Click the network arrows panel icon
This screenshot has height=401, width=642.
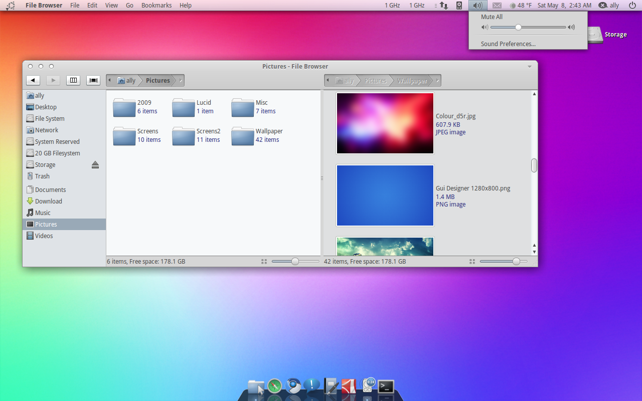(x=444, y=6)
